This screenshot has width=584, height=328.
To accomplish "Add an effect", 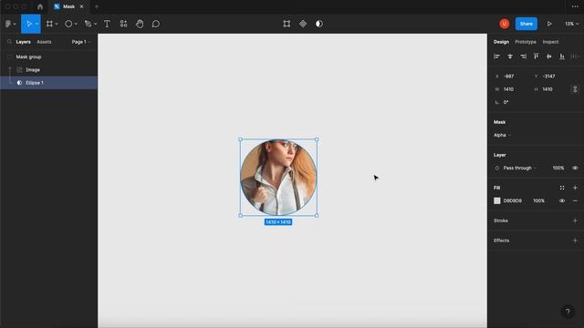I will [x=575, y=241].
